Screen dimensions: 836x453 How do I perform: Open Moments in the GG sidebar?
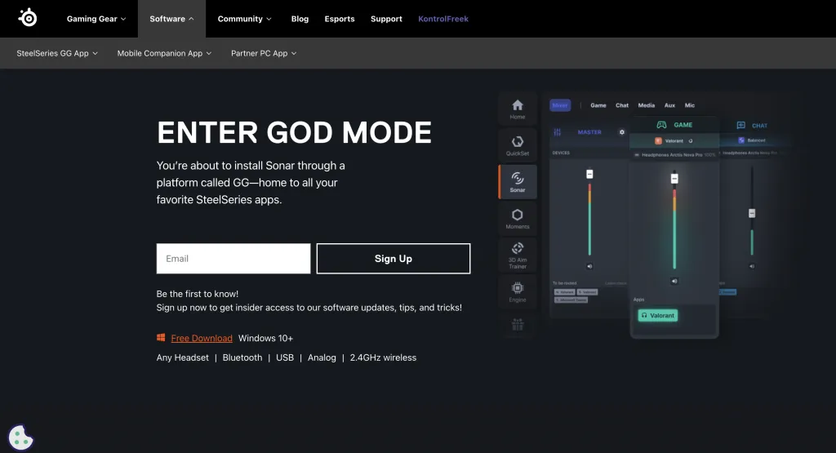pos(517,219)
